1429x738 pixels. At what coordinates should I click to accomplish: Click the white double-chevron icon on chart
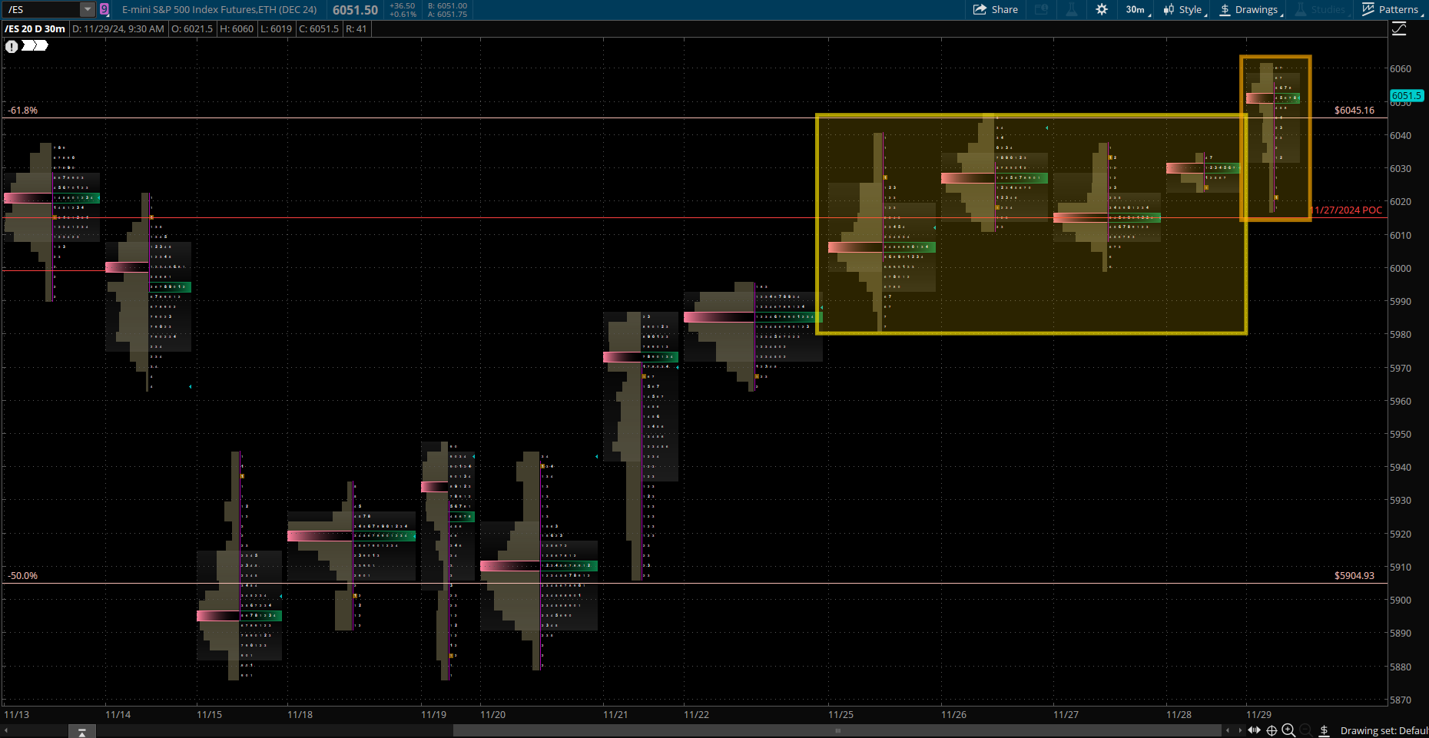[x=35, y=45]
